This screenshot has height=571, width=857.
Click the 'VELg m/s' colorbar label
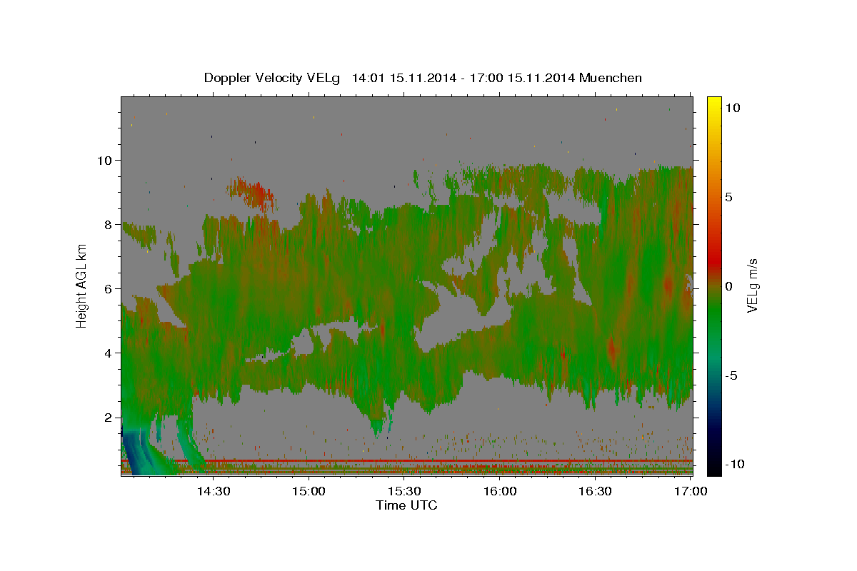point(753,285)
